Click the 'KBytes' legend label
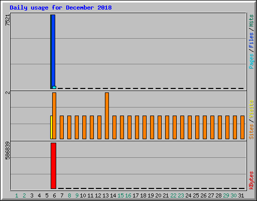 pyautogui.click(x=251, y=180)
